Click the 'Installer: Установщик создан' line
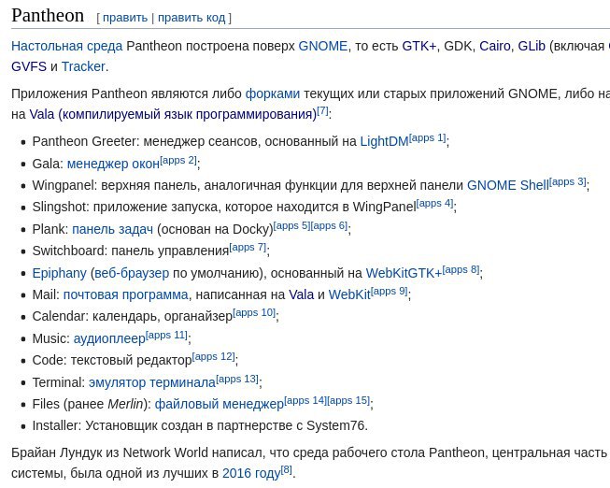 tap(200, 425)
